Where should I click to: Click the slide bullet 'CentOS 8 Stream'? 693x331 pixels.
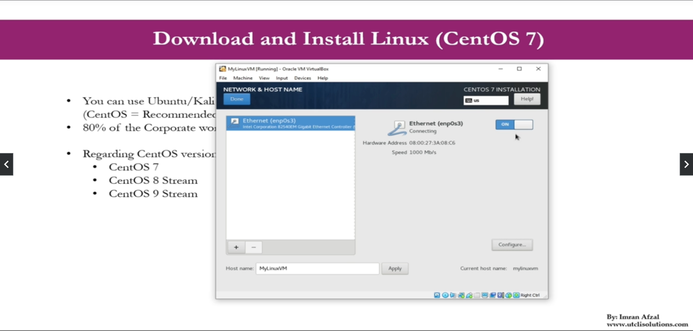tap(153, 180)
